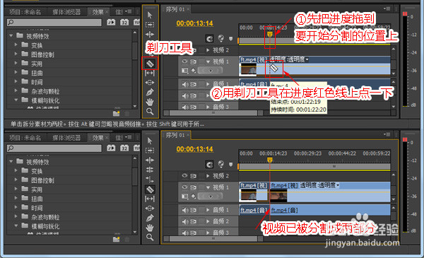
Task: Toggle the Snap magnet icon in the lower timeline
Action: pos(210,165)
